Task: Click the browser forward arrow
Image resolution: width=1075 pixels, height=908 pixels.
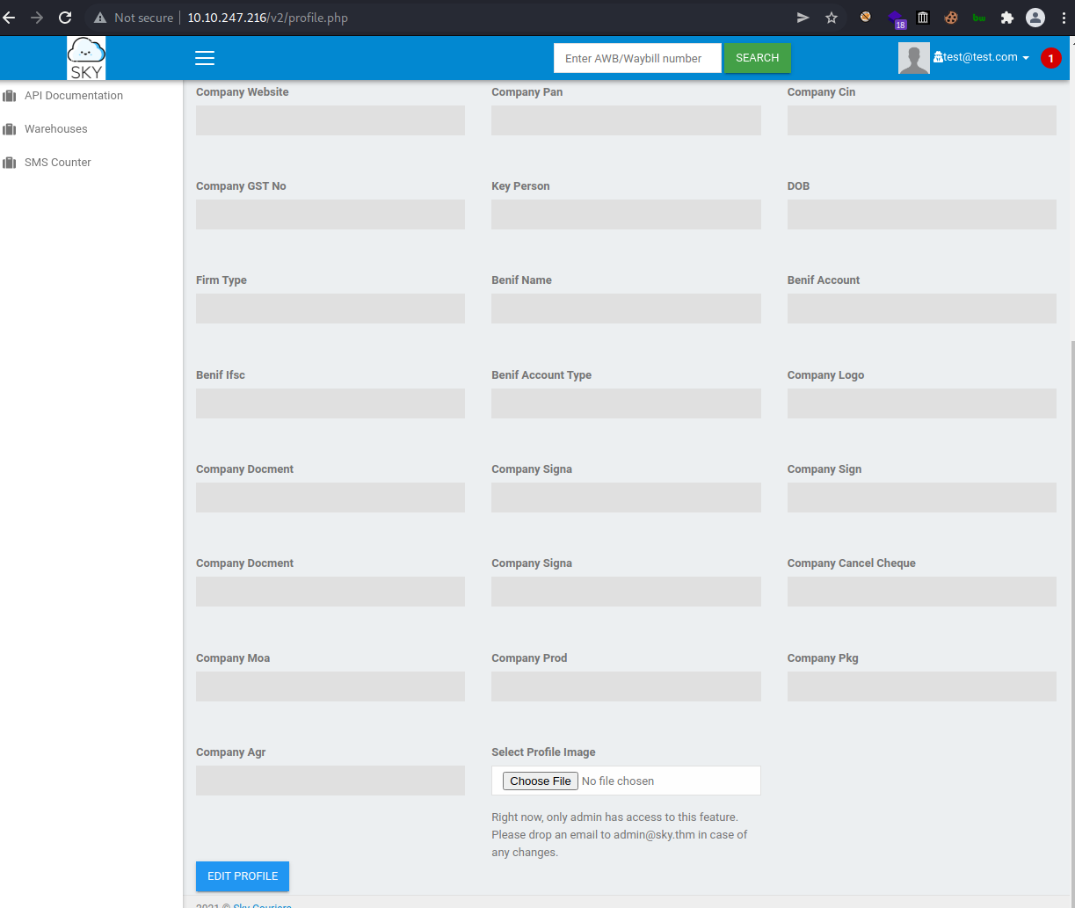Action: coord(36,18)
